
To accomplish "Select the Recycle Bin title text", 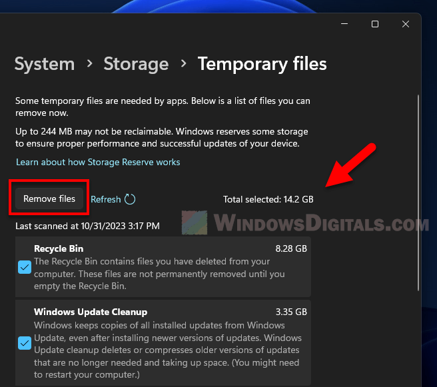I will [59, 248].
